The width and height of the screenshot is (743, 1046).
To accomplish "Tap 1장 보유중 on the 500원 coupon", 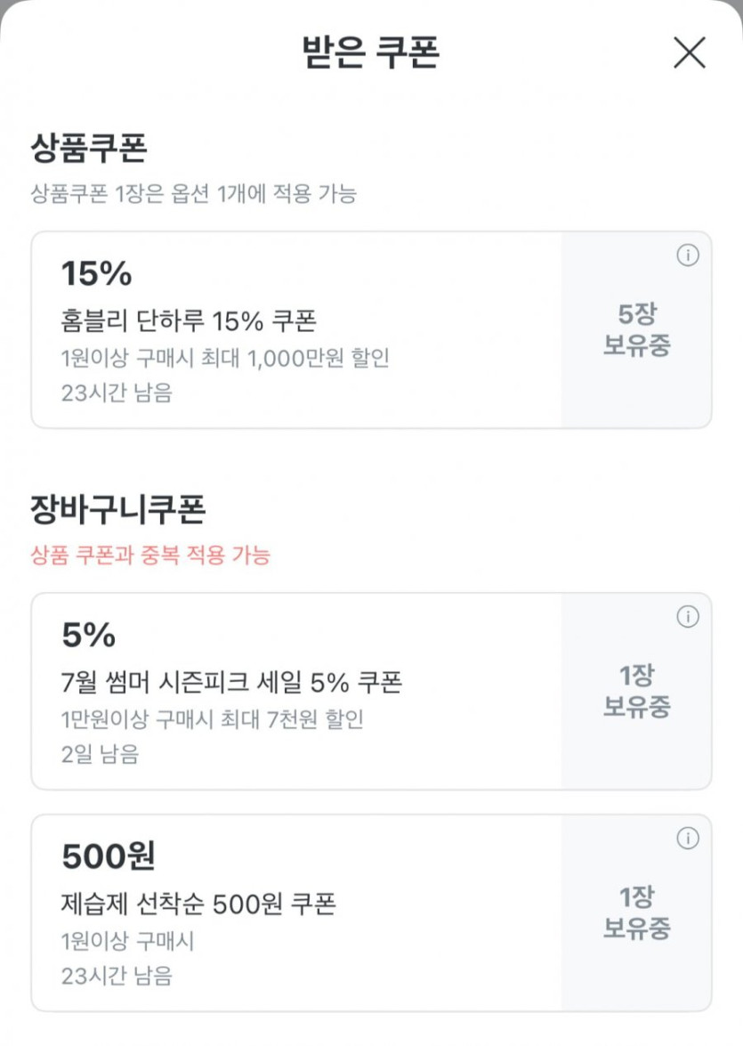I will [636, 912].
